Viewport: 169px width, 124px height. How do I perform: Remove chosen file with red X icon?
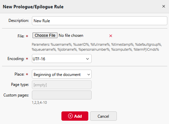tap(111, 36)
